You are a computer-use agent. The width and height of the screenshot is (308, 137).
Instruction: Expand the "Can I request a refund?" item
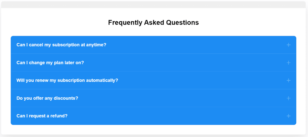42,116
